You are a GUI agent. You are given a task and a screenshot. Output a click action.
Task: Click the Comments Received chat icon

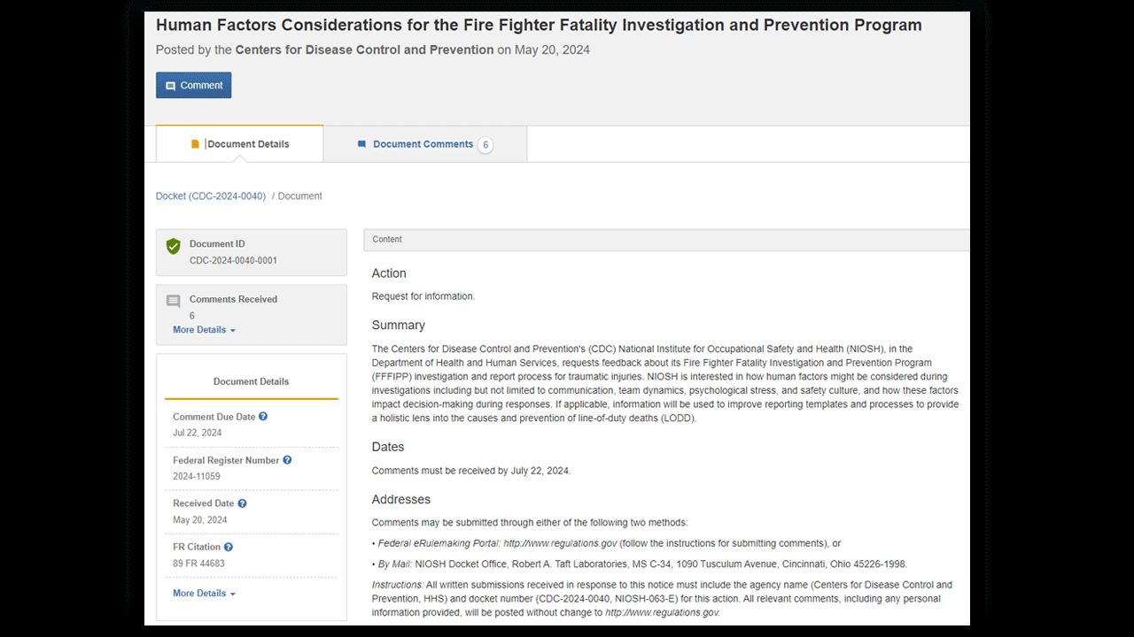point(174,302)
